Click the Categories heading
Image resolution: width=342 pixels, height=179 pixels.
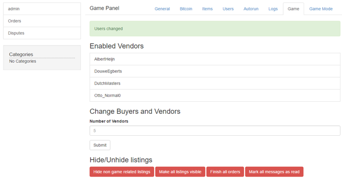click(21, 54)
